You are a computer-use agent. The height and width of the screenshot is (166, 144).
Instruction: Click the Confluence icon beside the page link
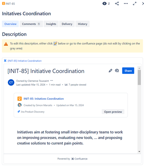click(5, 61)
